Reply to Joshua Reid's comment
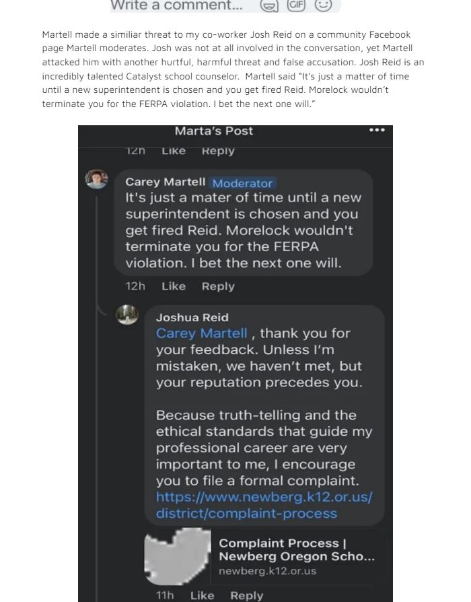Screen dimensions: 471x602 pos(247,596)
